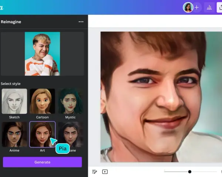Click the share upload icon
Viewport: 222px width, 177px height.
click(220, 7)
